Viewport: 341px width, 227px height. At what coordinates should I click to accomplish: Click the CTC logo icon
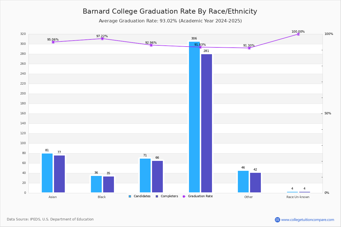277,220
